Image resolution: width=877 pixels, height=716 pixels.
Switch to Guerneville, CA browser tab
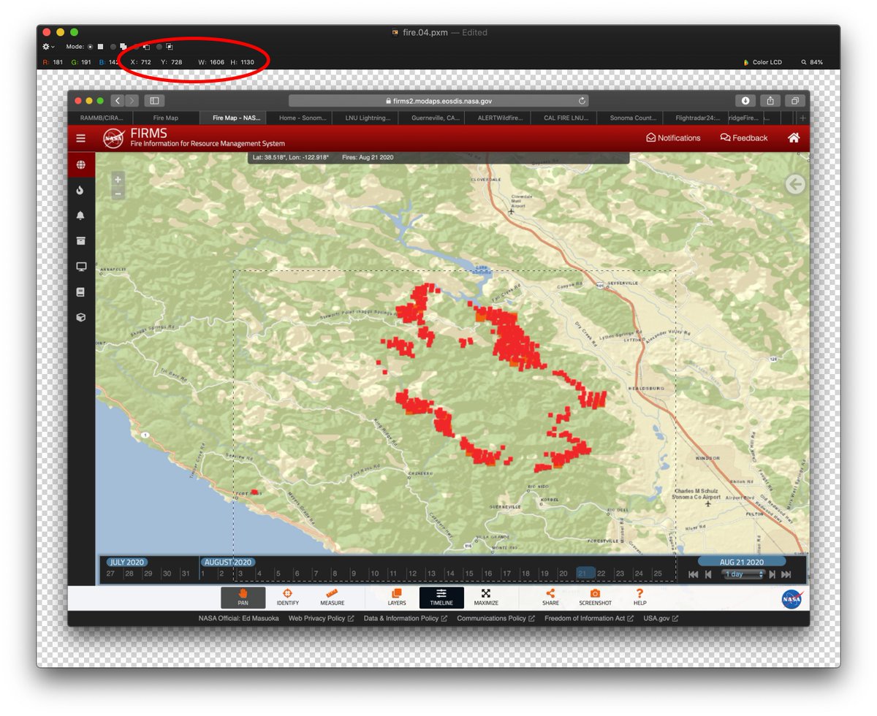[x=431, y=118]
